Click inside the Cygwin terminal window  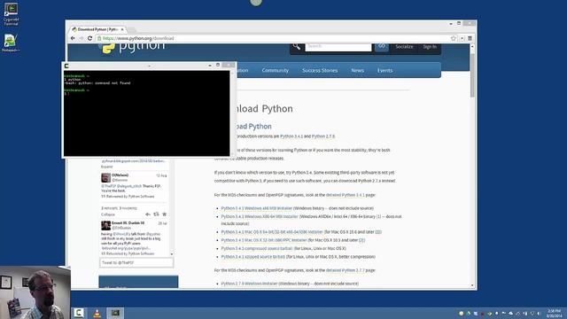tap(146, 113)
